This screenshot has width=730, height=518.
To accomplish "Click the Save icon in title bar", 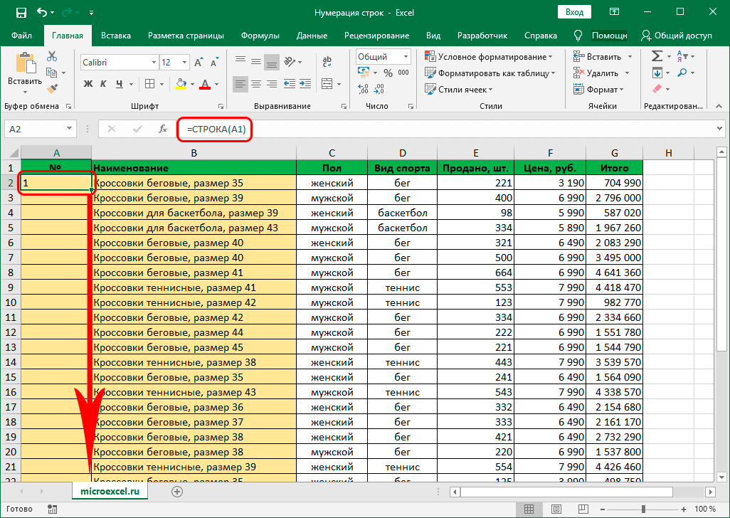I will click(21, 13).
